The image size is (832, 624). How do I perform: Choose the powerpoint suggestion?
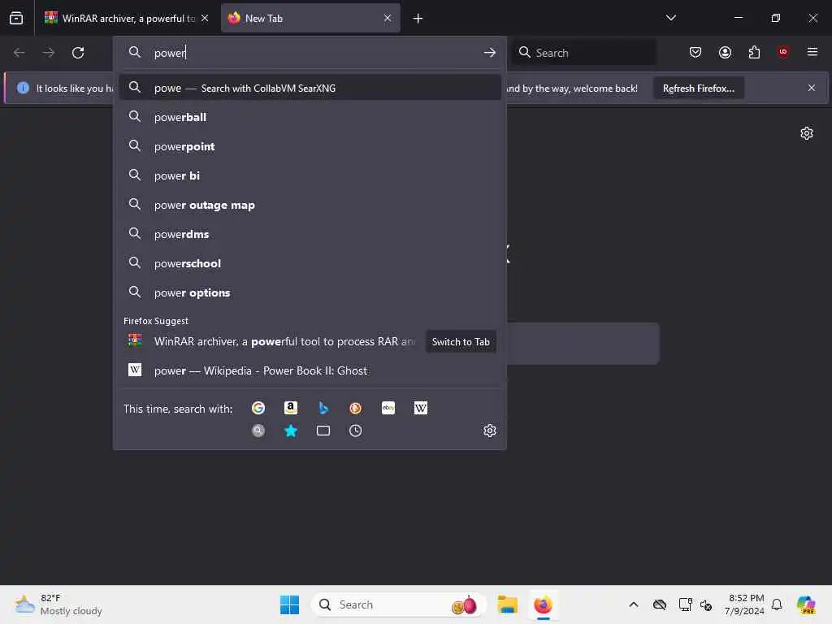(x=310, y=146)
